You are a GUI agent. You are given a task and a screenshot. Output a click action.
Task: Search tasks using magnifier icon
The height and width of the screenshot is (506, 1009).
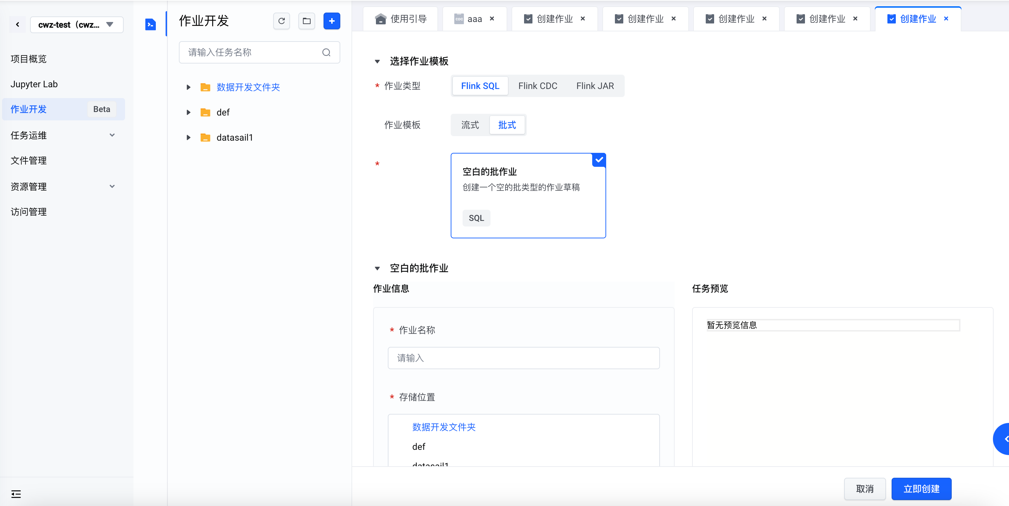click(x=326, y=52)
